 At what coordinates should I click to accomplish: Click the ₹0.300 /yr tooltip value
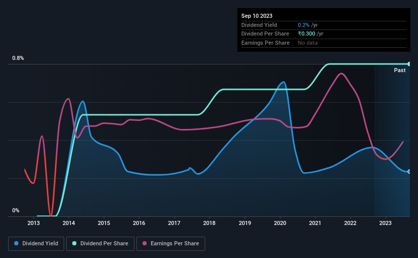click(311, 34)
